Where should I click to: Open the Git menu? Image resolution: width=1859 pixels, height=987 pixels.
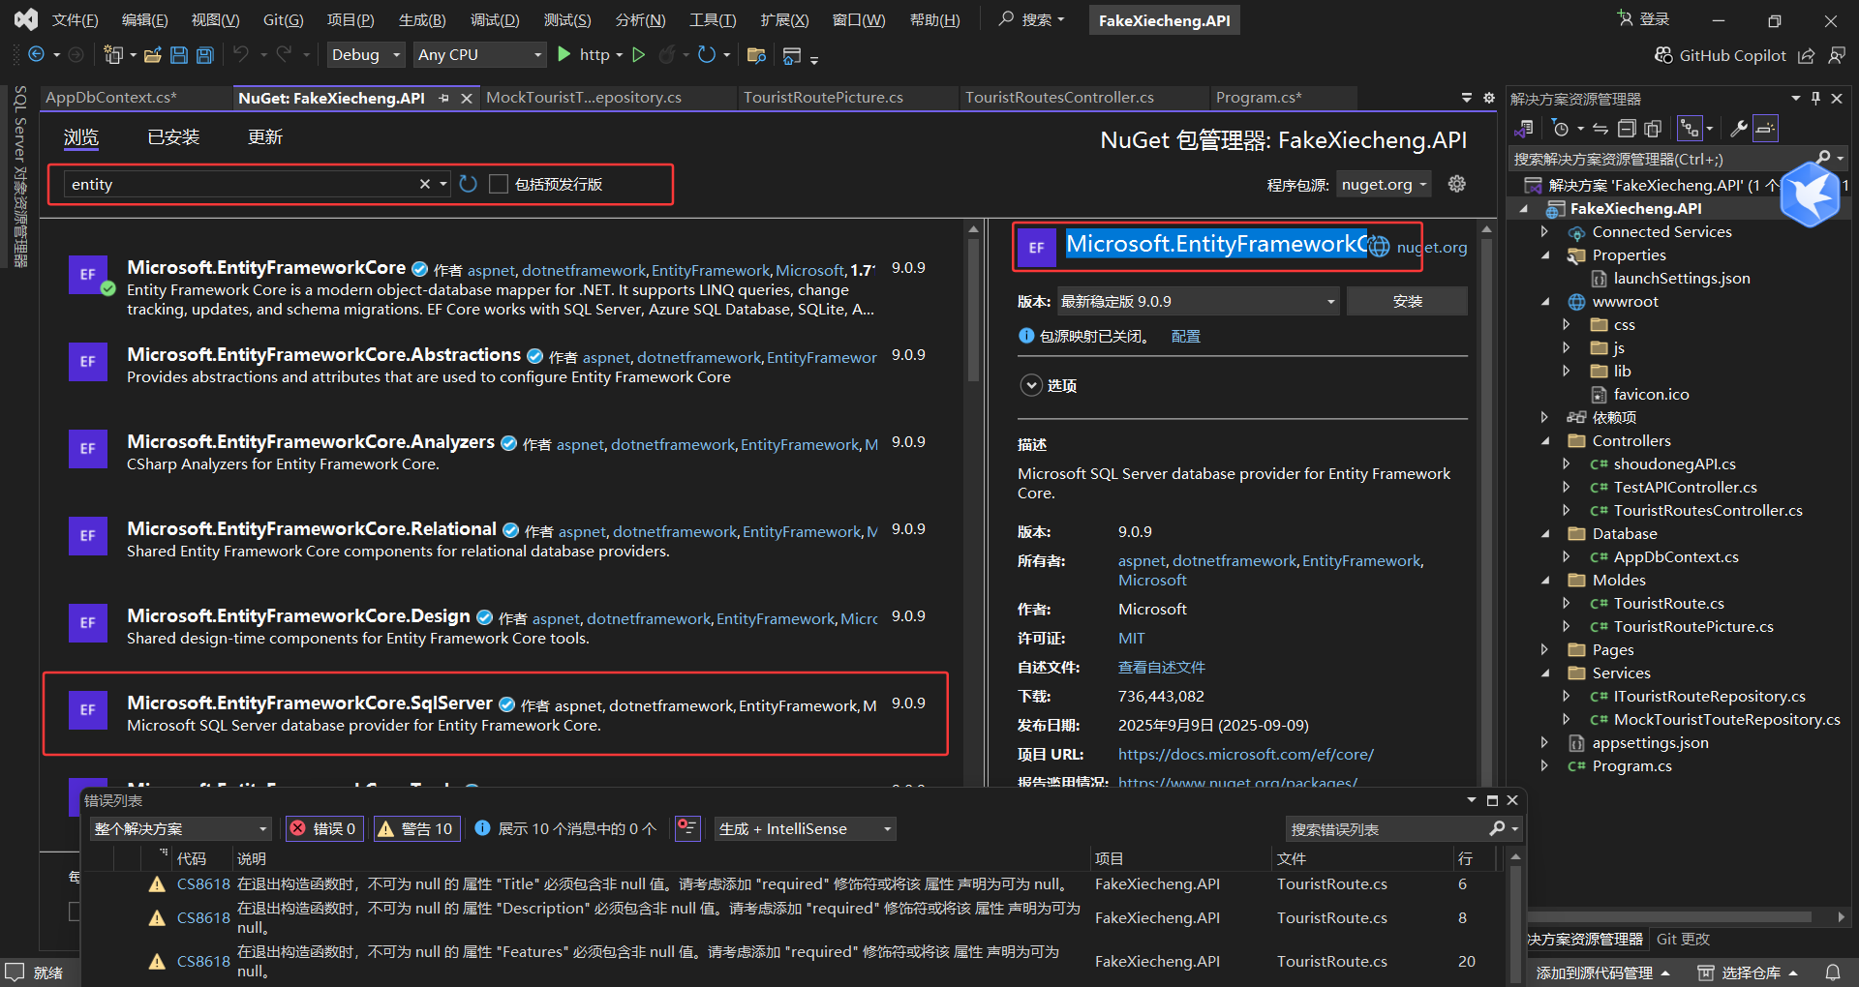283,19
